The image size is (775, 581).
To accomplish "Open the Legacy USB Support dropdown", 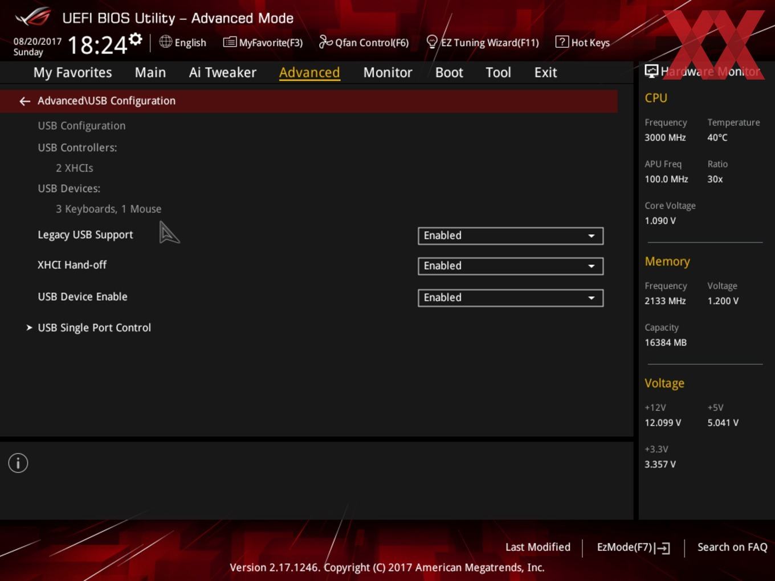I will (511, 236).
